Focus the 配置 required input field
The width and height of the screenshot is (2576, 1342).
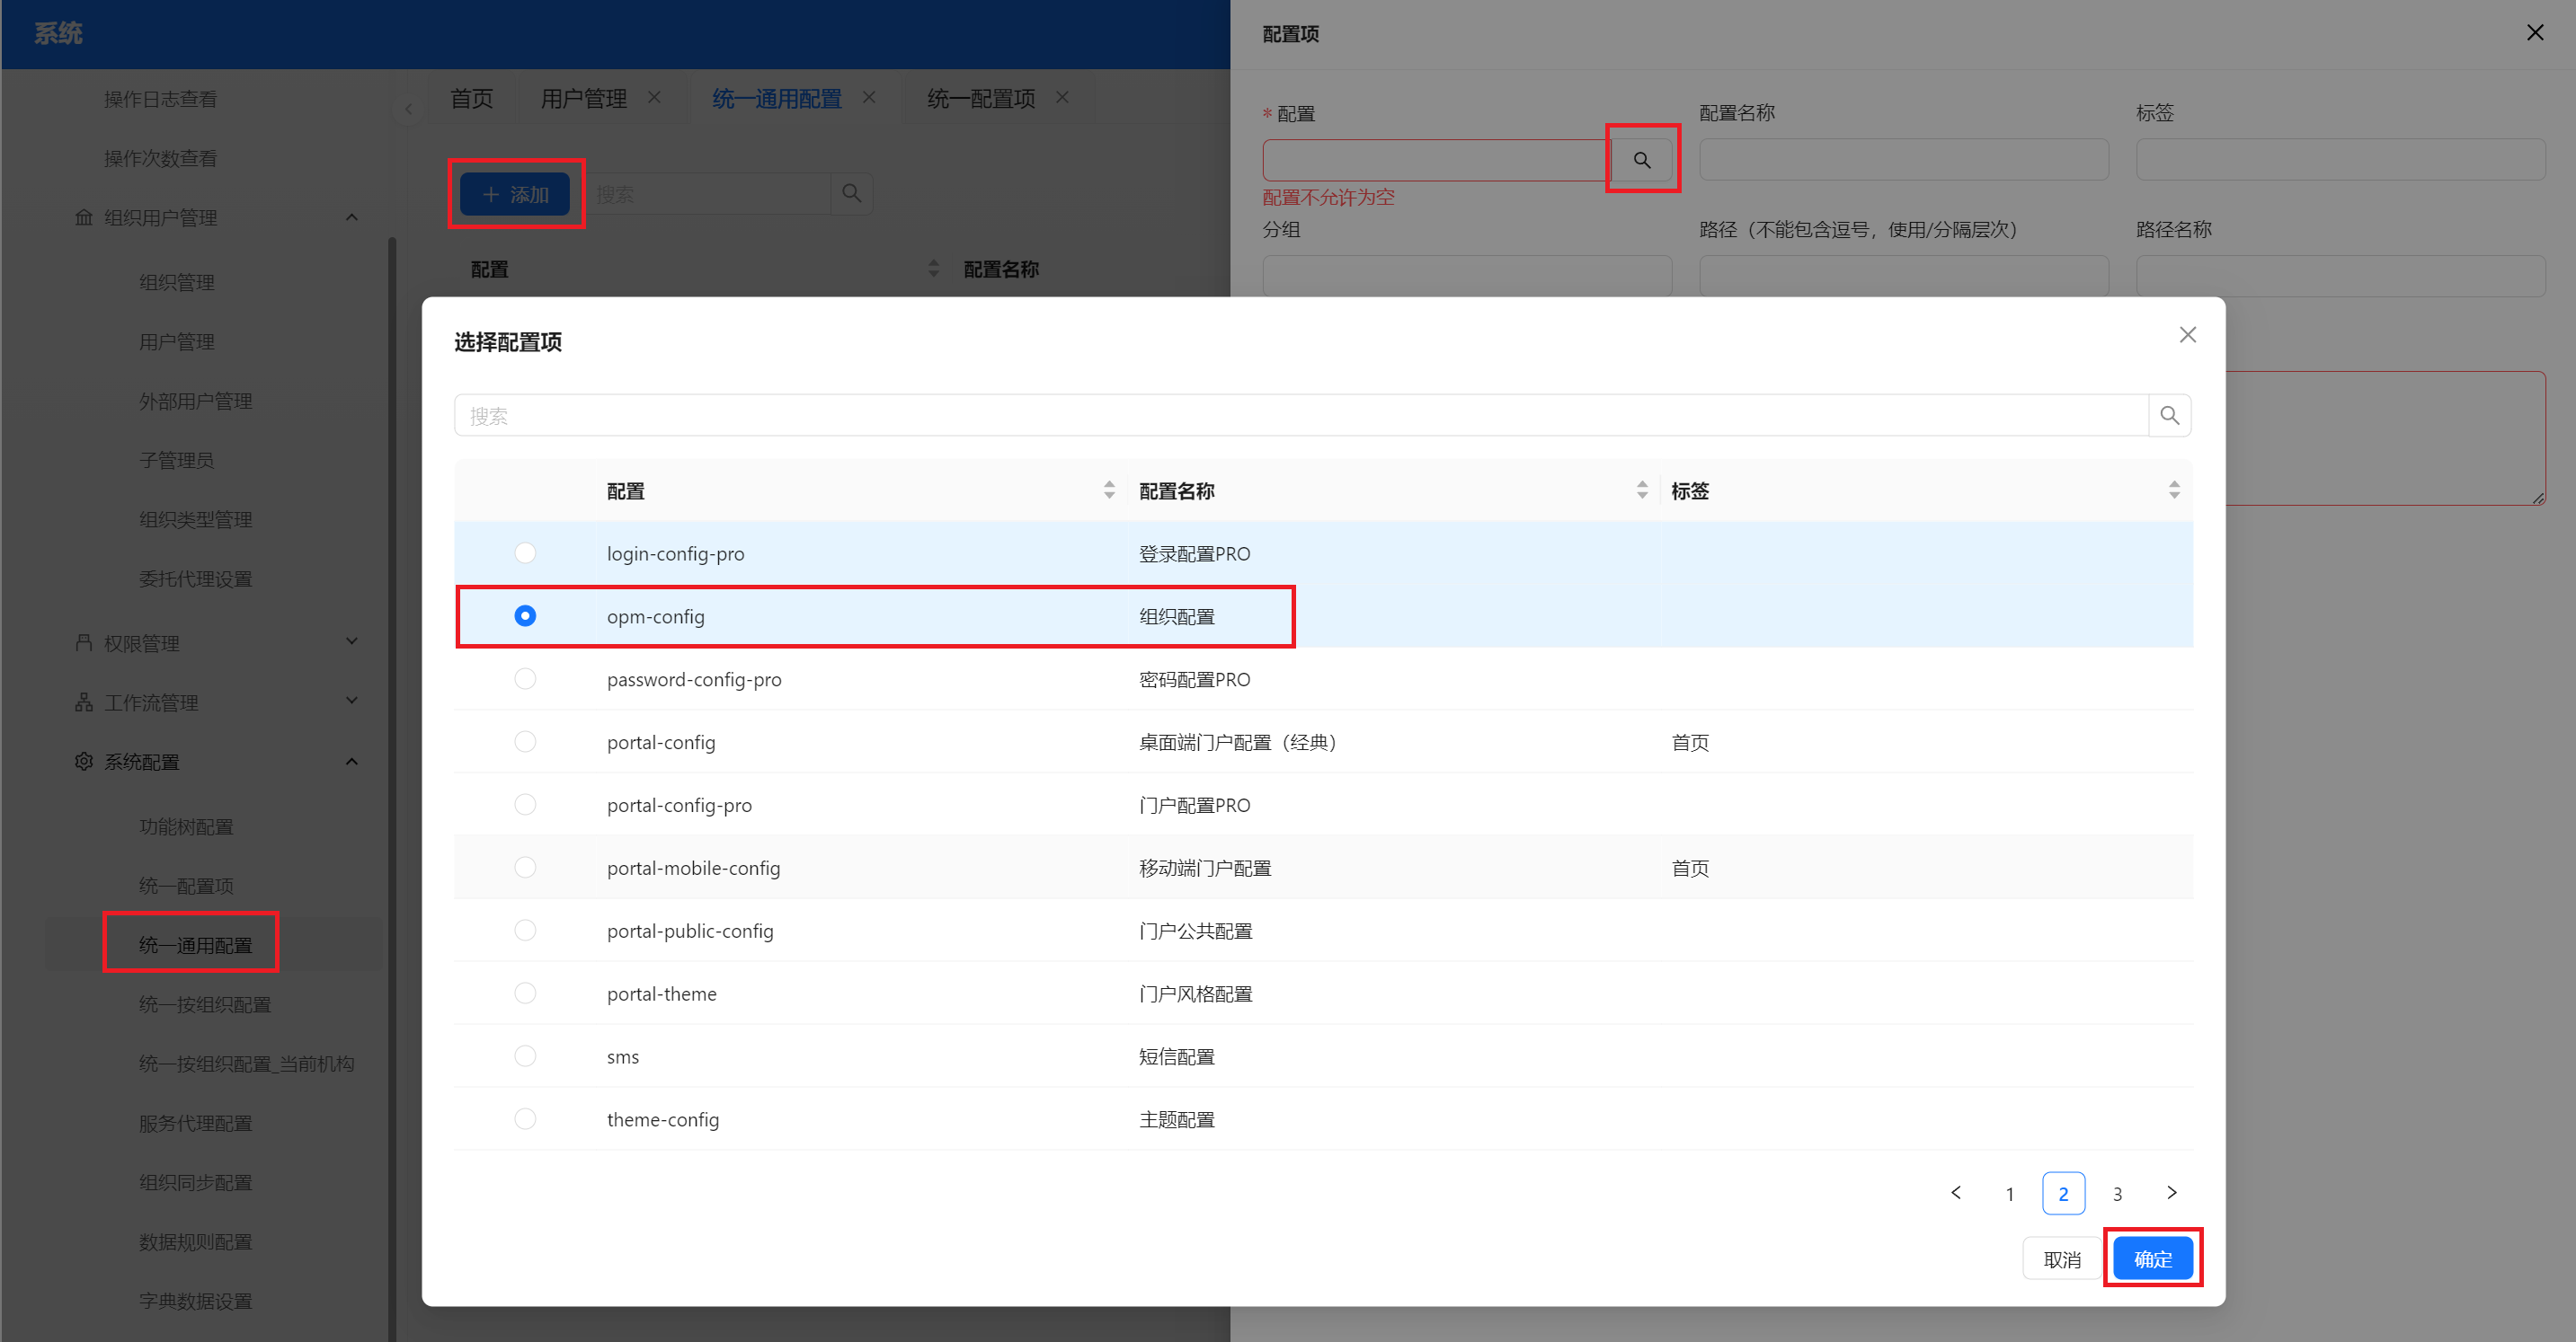coord(1437,160)
